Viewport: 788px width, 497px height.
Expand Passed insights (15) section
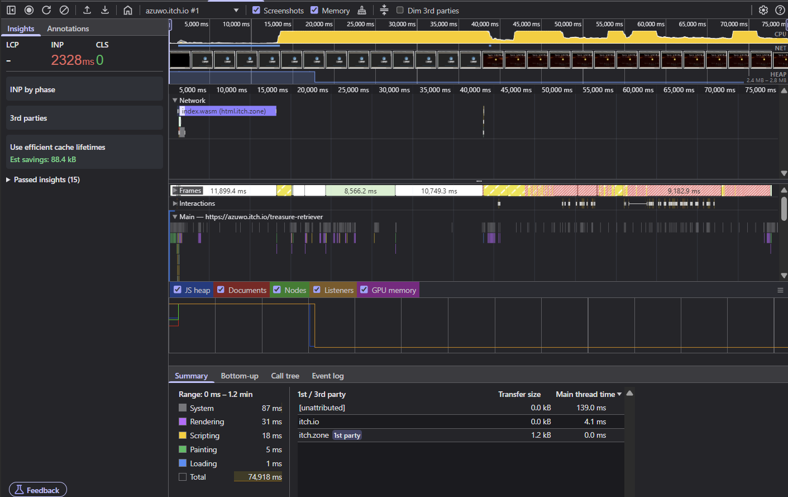click(x=44, y=179)
